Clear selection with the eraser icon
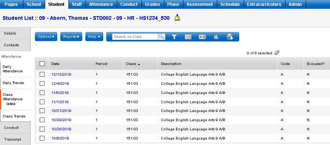 (x=277, y=53)
